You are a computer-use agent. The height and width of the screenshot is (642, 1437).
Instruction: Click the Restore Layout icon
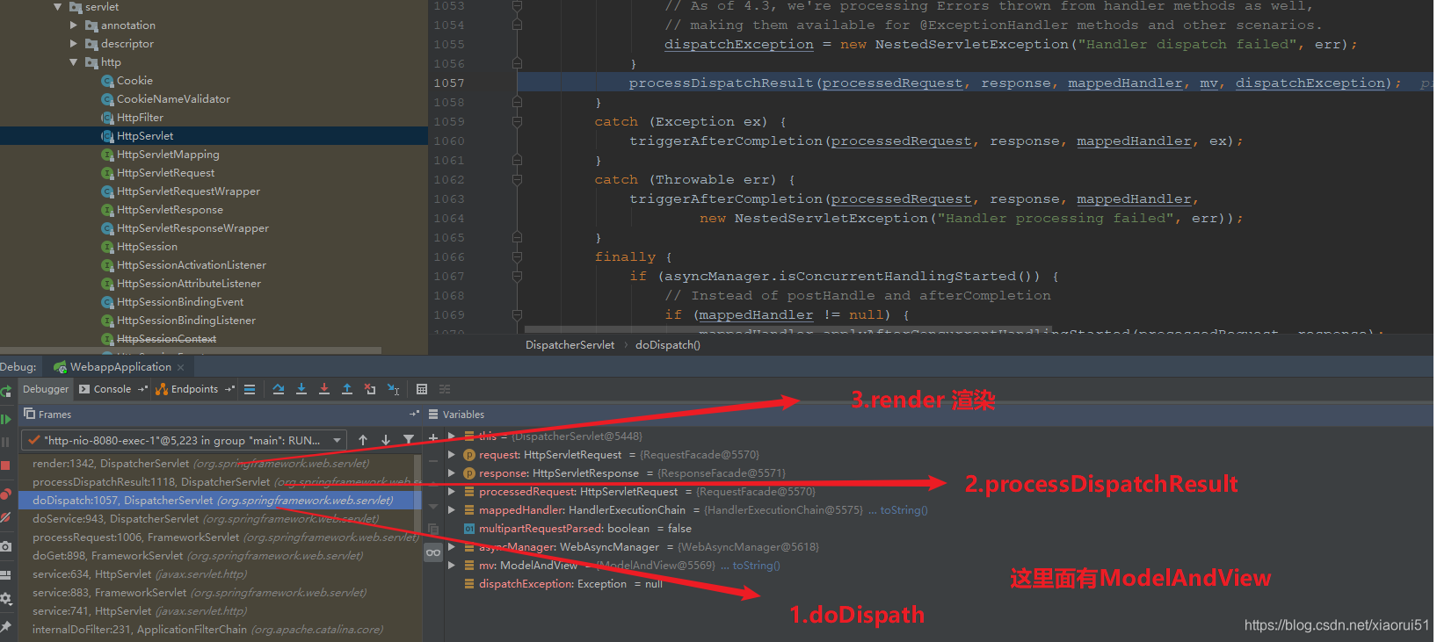[6, 574]
